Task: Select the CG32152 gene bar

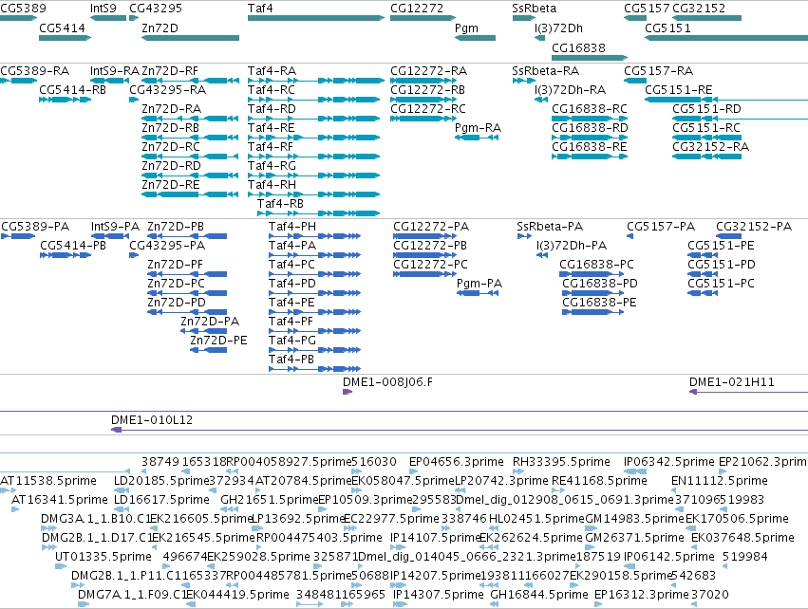Action: (x=707, y=18)
